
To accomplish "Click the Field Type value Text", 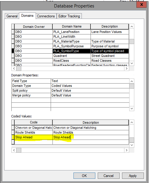I will [90, 81].
